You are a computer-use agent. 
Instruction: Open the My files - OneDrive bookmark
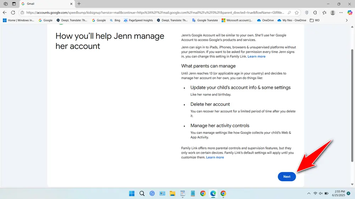pos(292,20)
